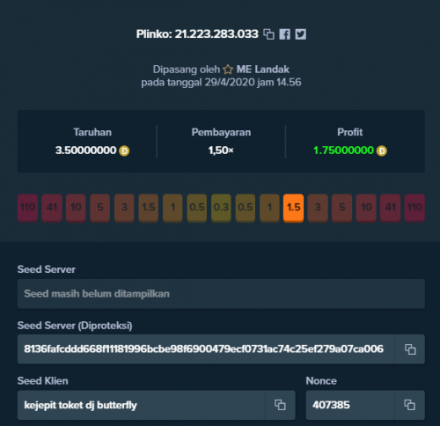Click the center 0.3 multiplier bucket
This screenshot has width=440, height=426.
[221, 208]
